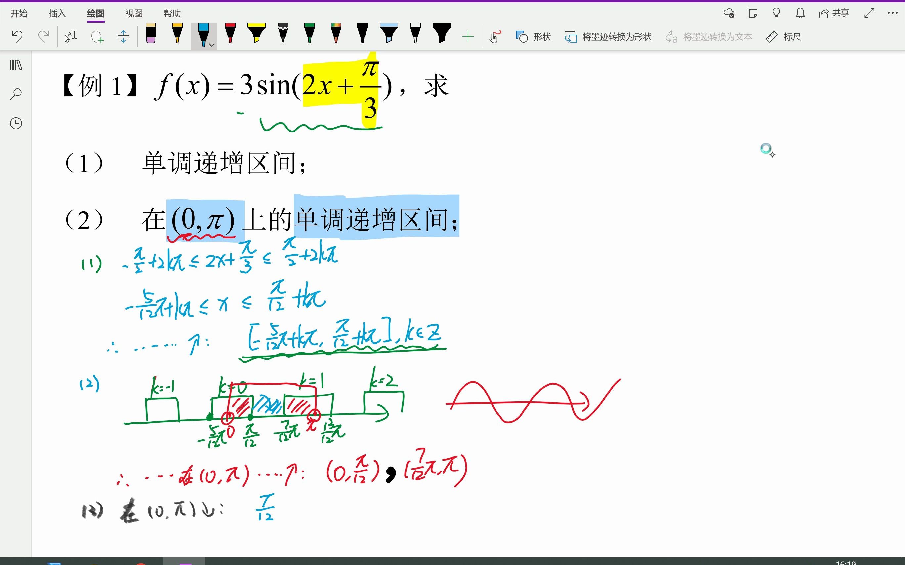Viewport: 905px width, 565px height.
Task: Open the more options ellipsis menu
Action: click(892, 13)
